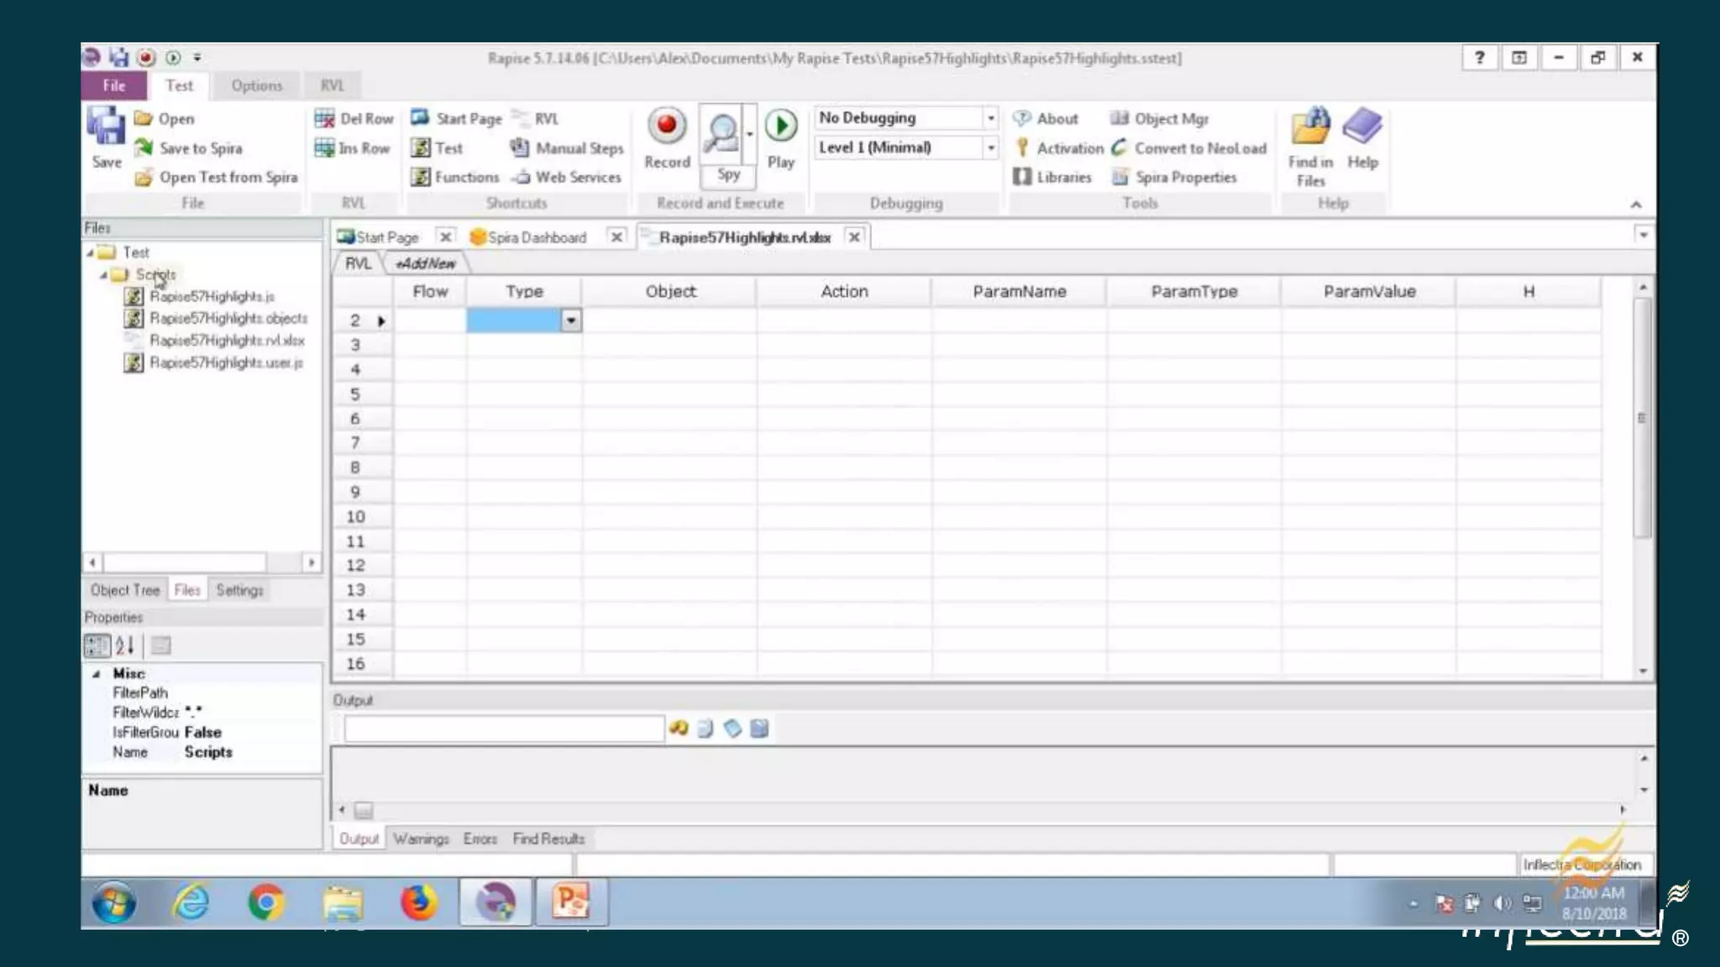Click the Save button in the ribbon
This screenshot has width=1720, height=967.
107,139
